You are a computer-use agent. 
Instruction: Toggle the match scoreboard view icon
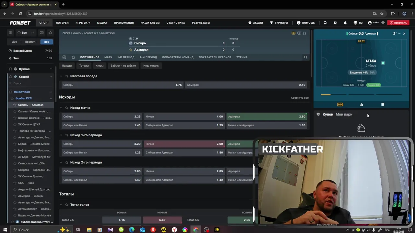(x=293, y=33)
